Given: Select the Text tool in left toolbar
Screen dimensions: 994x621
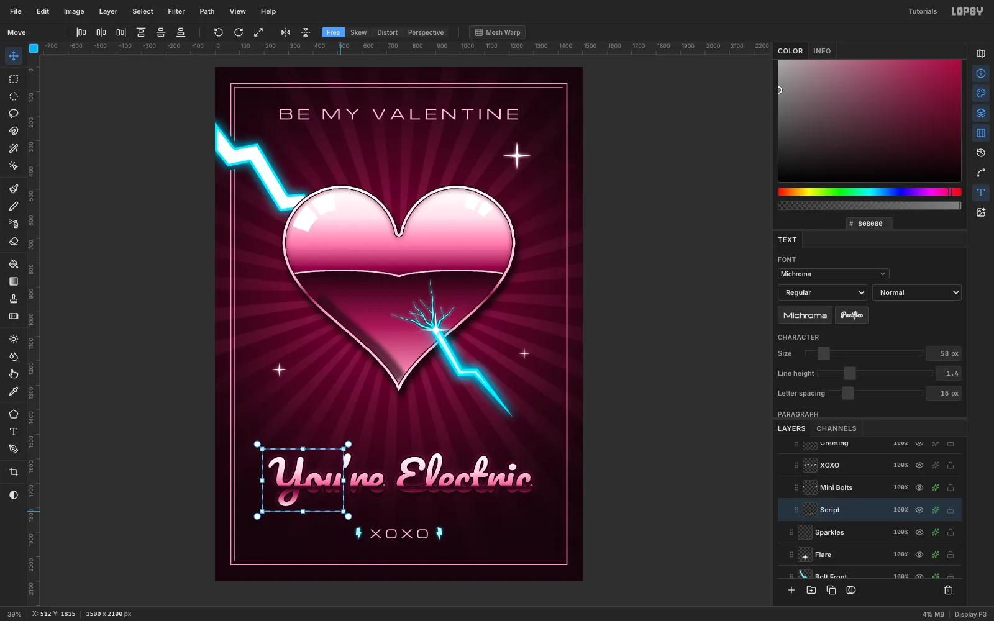Looking at the screenshot, I should point(14,432).
